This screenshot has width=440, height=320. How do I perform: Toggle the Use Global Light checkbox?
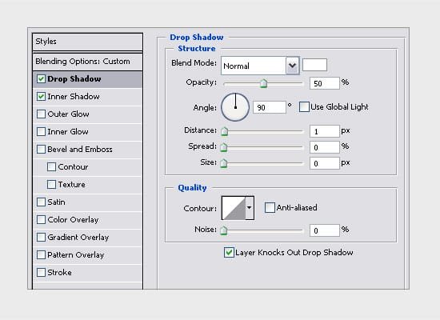pos(304,107)
